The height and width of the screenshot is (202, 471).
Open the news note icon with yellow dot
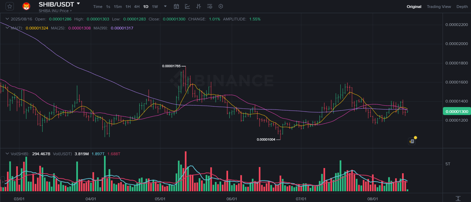point(412,141)
